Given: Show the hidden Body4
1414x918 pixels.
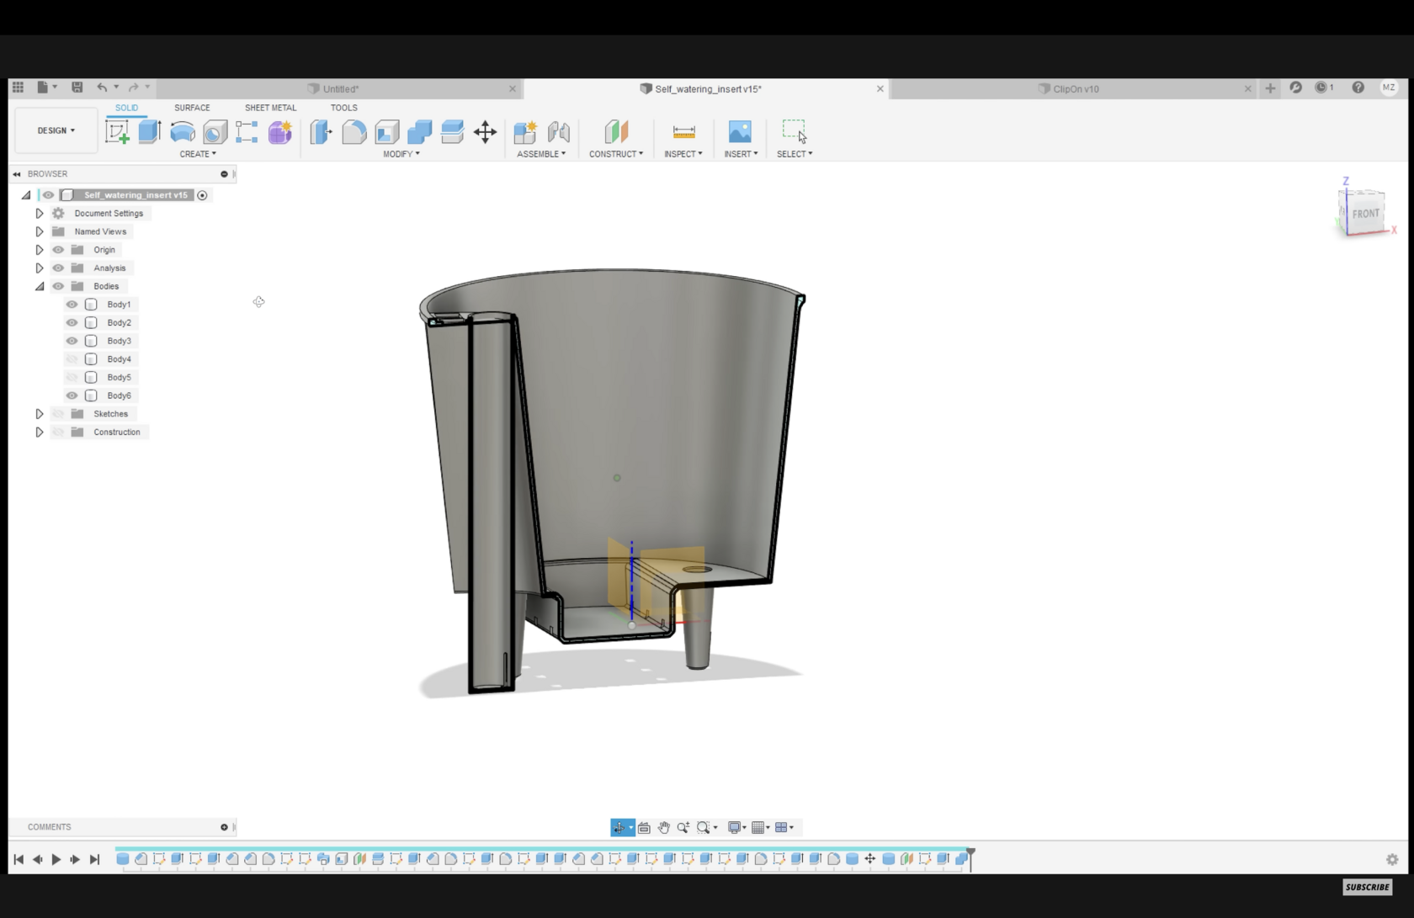Looking at the screenshot, I should click(72, 359).
